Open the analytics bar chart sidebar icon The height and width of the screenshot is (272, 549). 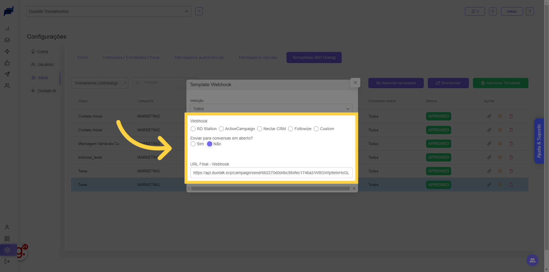(7, 29)
